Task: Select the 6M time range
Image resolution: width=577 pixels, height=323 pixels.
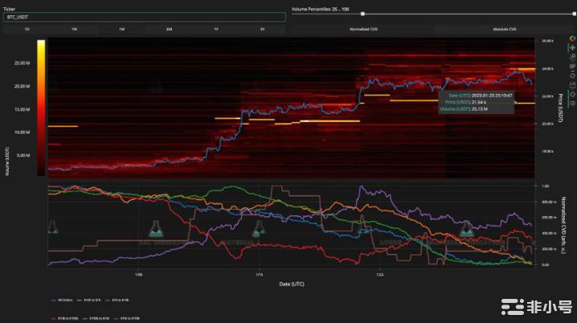Action: pyautogui.click(x=169, y=29)
